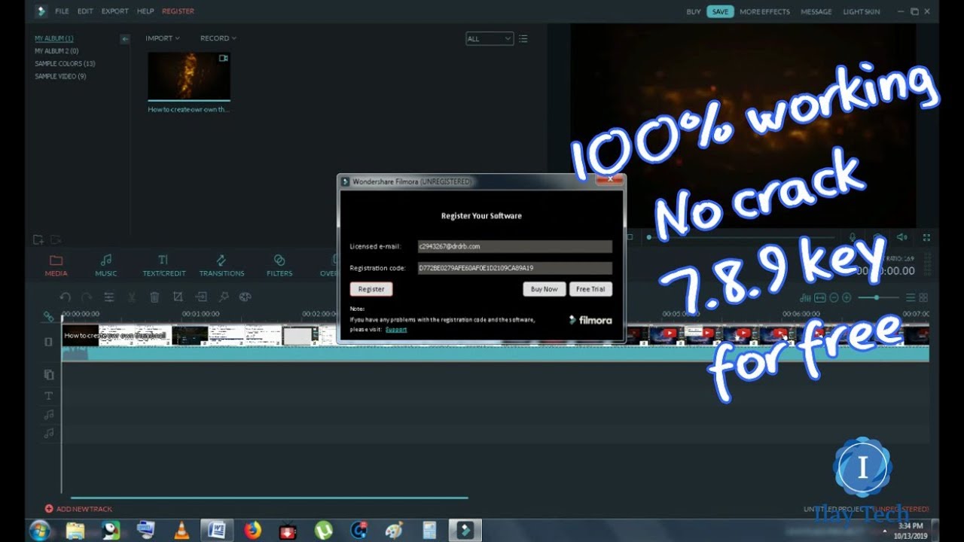Viewport: 964px width, 542px height.
Task: Open the Edit menu
Action: point(84,11)
